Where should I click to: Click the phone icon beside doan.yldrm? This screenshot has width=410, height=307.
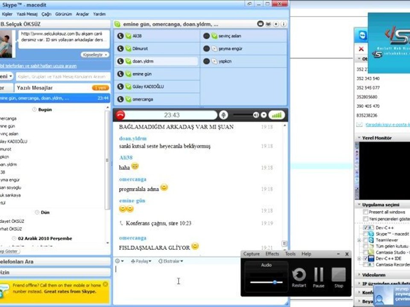120,61
